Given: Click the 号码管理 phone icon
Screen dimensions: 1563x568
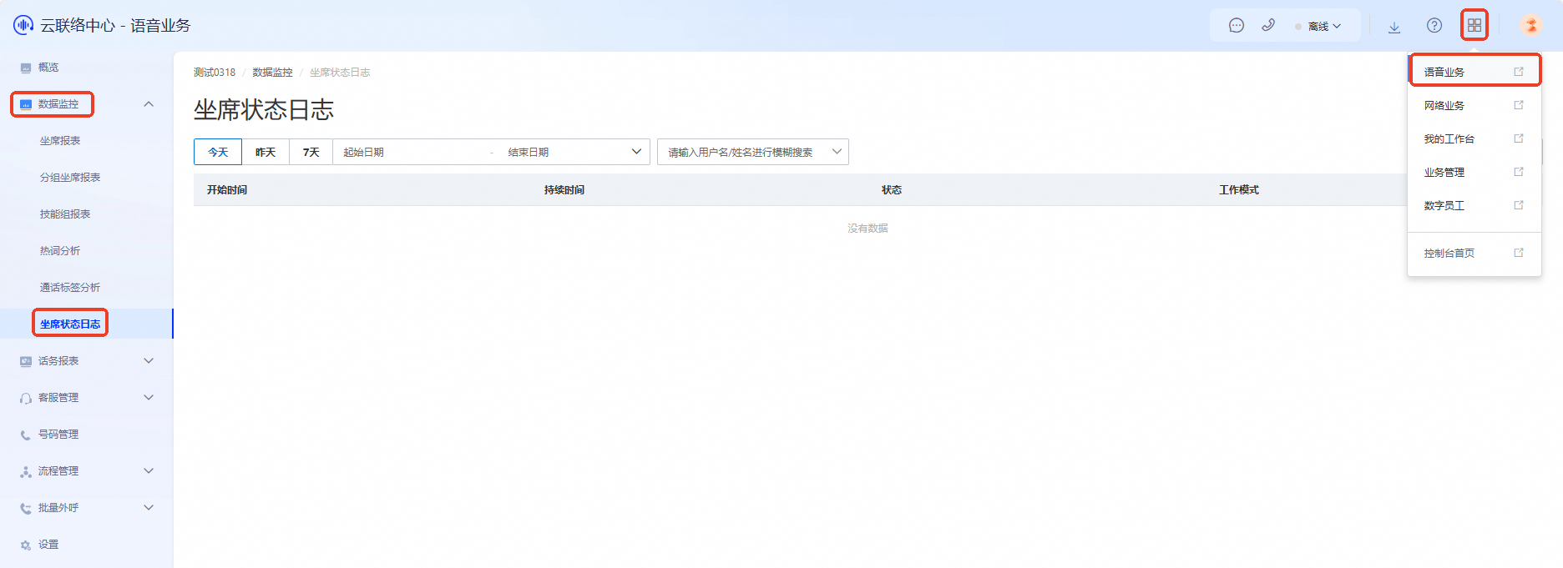Looking at the screenshot, I should [26, 435].
